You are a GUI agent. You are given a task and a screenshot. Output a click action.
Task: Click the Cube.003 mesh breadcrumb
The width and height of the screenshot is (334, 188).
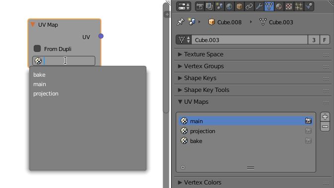click(276, 22)
